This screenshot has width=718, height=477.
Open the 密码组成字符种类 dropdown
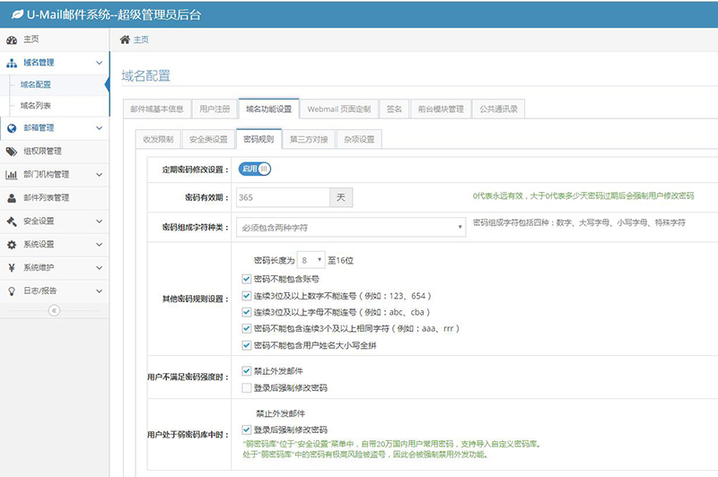pyautogui.click(x=351, y=227)
